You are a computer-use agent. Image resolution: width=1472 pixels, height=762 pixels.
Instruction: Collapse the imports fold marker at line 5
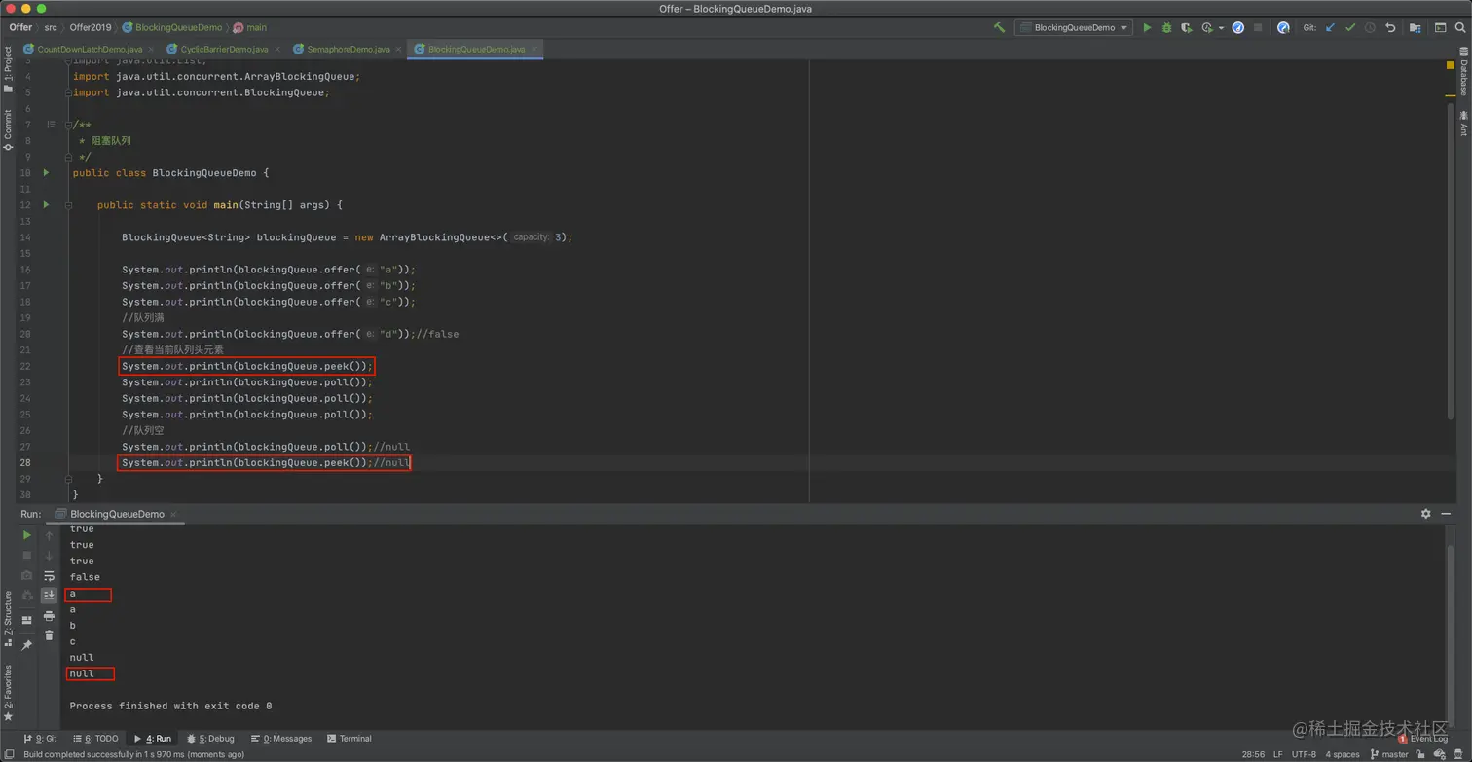[68, 92]
